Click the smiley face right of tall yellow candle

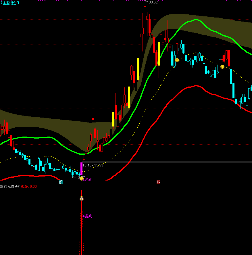click(177, 60)
